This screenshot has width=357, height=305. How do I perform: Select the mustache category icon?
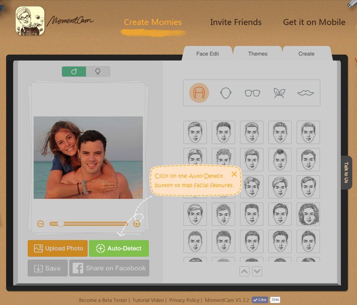tap(306, 93)
